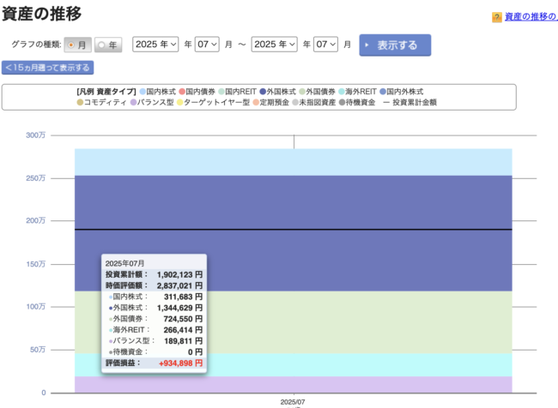Expand the end month 07 dropdown
Screen dimensions: 558x408
click(325, 44)
